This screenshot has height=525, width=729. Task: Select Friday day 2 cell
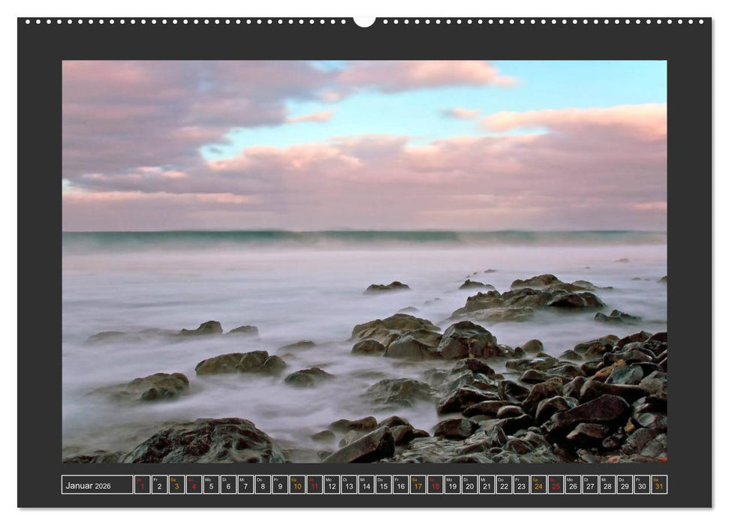(160, 485)
